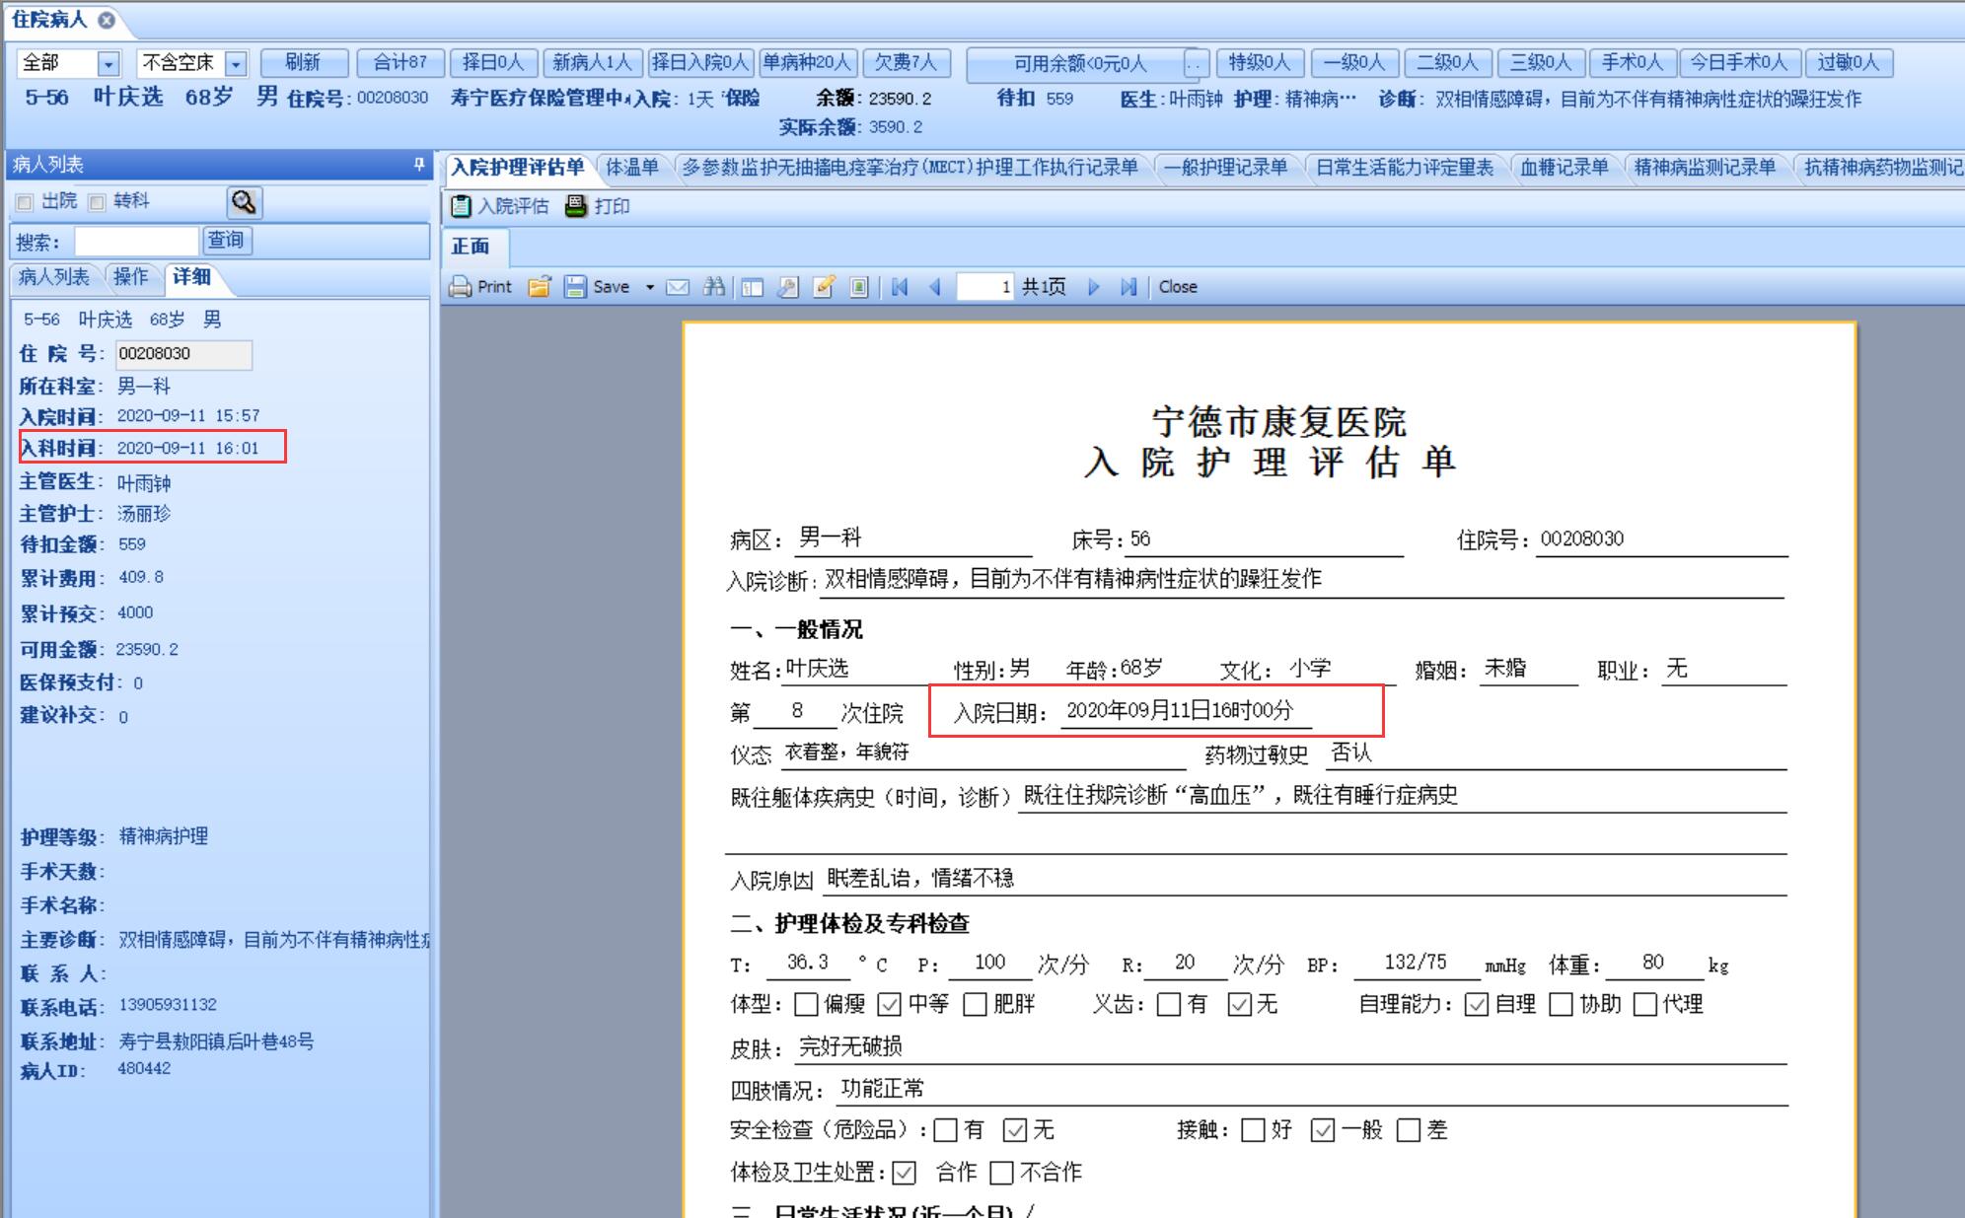Click the open folder icon in report toolbar
The image size is (1965, 1218).
(539, 287)
